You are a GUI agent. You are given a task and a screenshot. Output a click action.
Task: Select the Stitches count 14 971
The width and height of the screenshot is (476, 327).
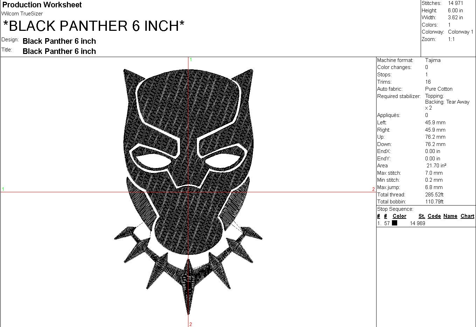point(455,3)
